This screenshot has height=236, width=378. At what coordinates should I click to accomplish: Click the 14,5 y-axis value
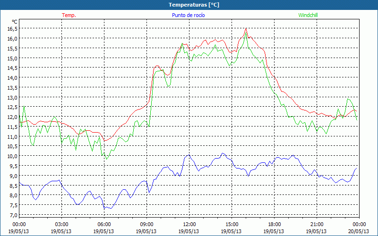[12, 68]
